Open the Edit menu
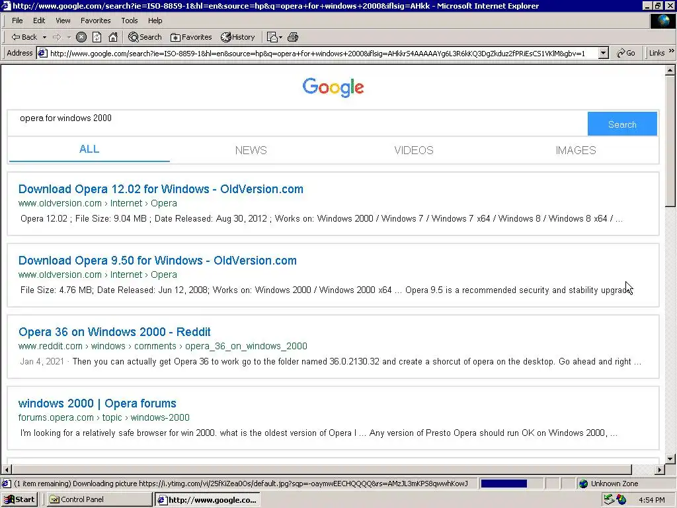This screenshot has height=508, width=677. tap(39, 21)
